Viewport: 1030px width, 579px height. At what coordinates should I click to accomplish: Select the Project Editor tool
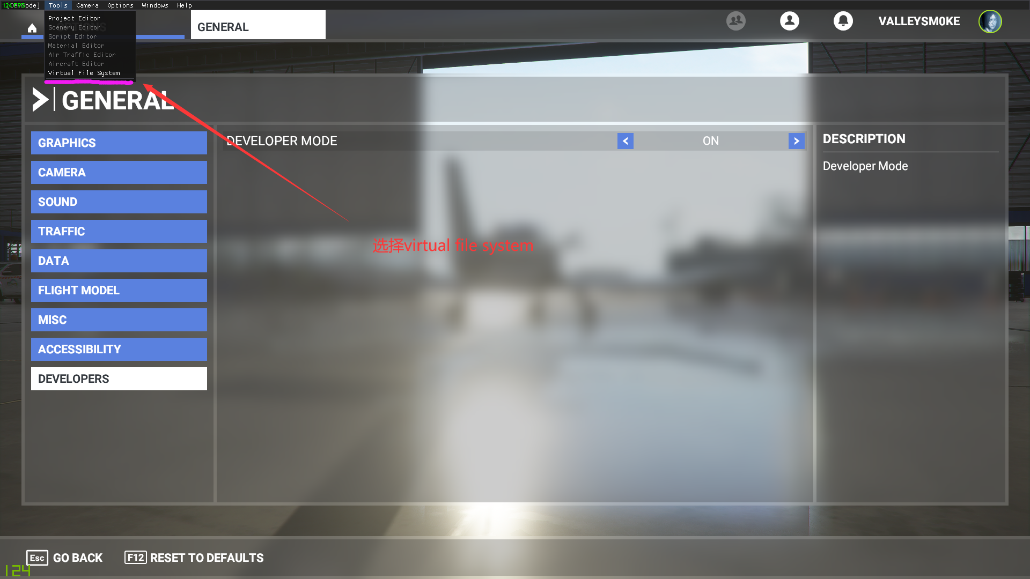pyautogui.click(x=74, y=18)
